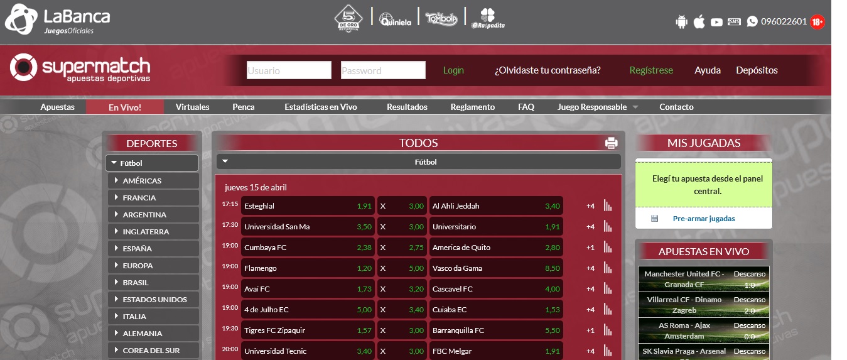Open the Reglamento page
The height and width of the screenshot is (360, 847).
pos(473,107)
